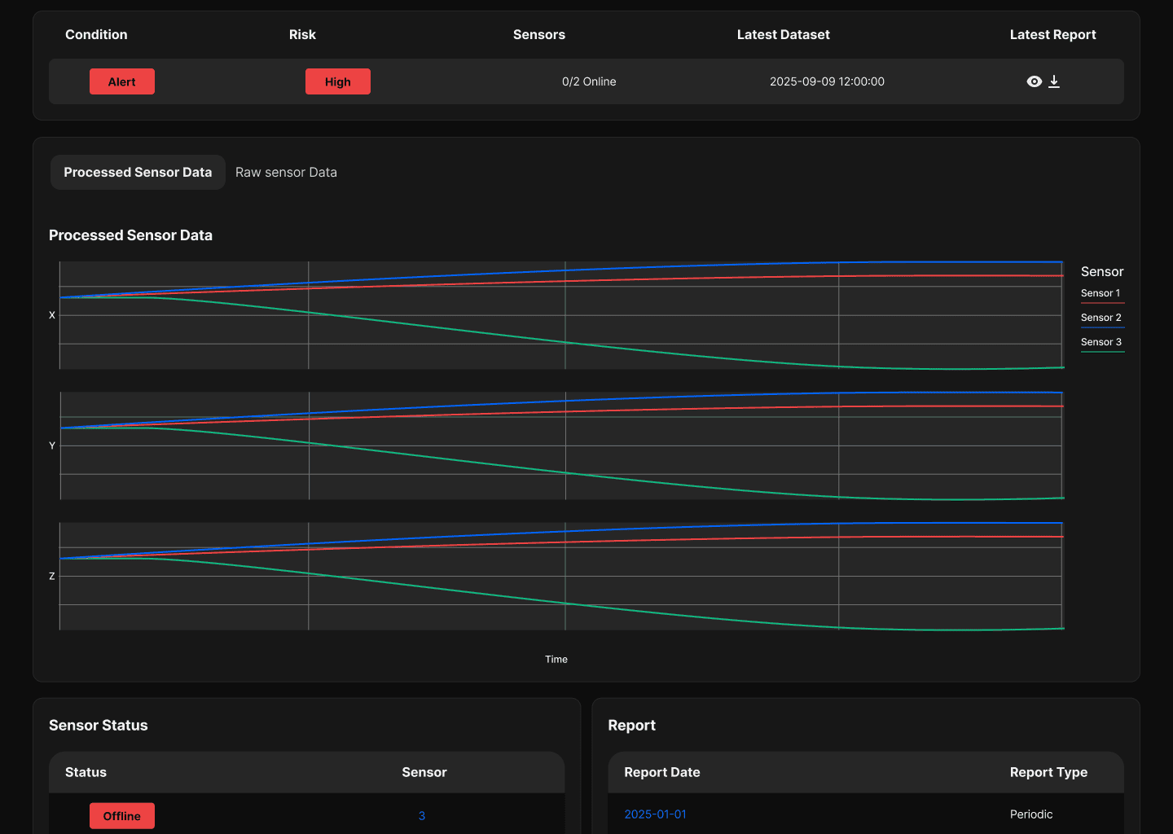Click the Sensor Status panel heading
Image resolution: width=1173 pixels, height=834 pixels.
tap(99, 726)
